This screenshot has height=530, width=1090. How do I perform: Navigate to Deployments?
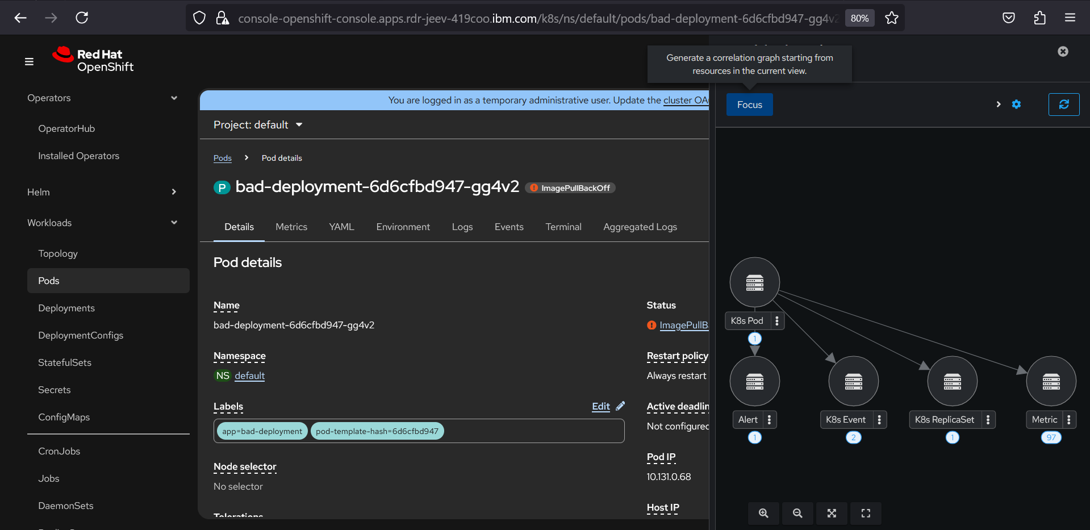tap(66, 308)
